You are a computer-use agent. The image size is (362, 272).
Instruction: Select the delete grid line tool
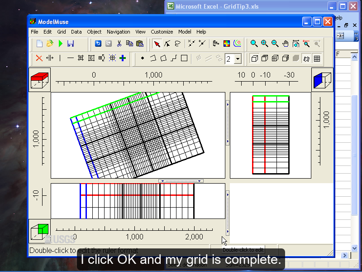point(39,58)
